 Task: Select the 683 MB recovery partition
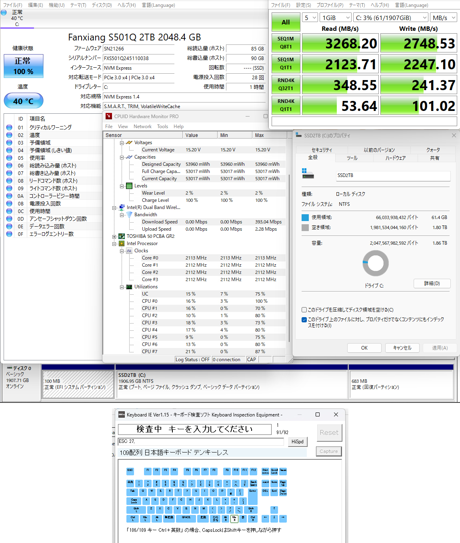coord(401,384)
